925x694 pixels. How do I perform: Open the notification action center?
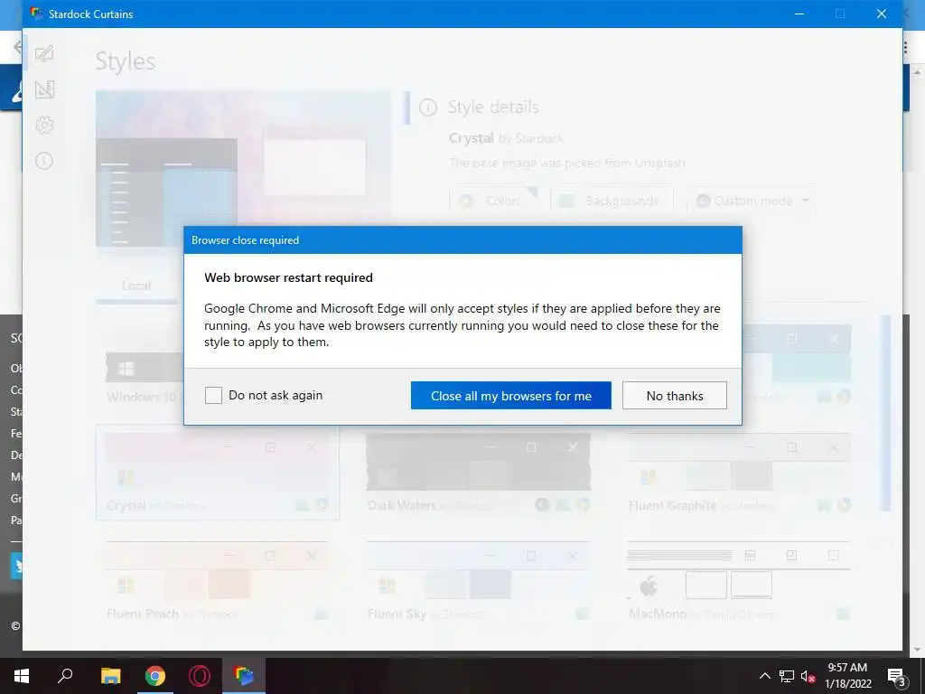896,676
